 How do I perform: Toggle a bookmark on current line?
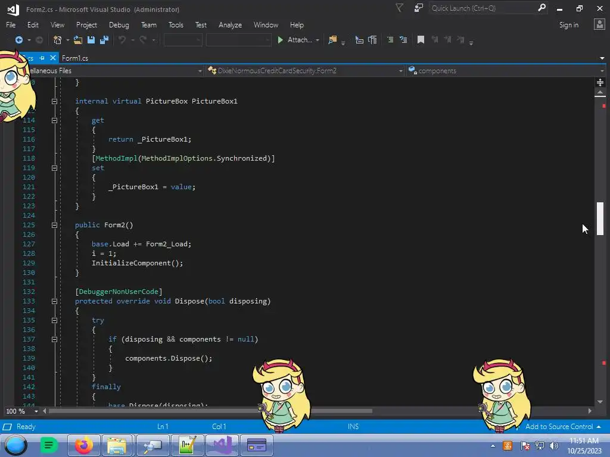[421, 40]
